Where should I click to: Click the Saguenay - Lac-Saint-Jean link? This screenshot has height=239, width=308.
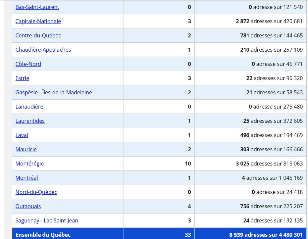pyautogui.click(x=47, y=220)
